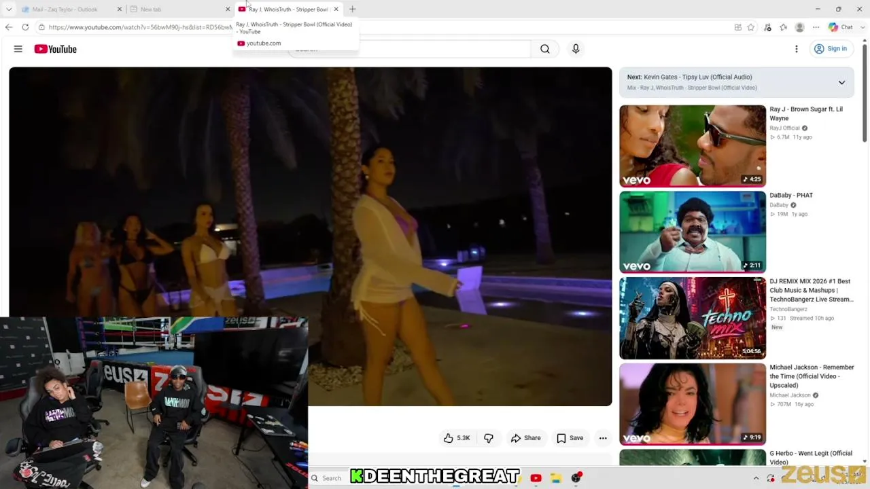Open YouTube settings three-dot menu
The width and height of the screenshot is (870, 489).
pos(797,49)
